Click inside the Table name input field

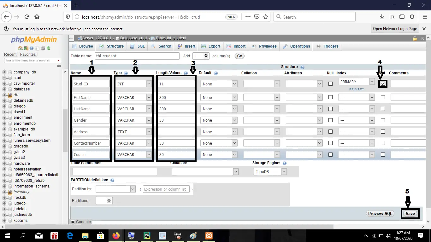pos(137,56)
